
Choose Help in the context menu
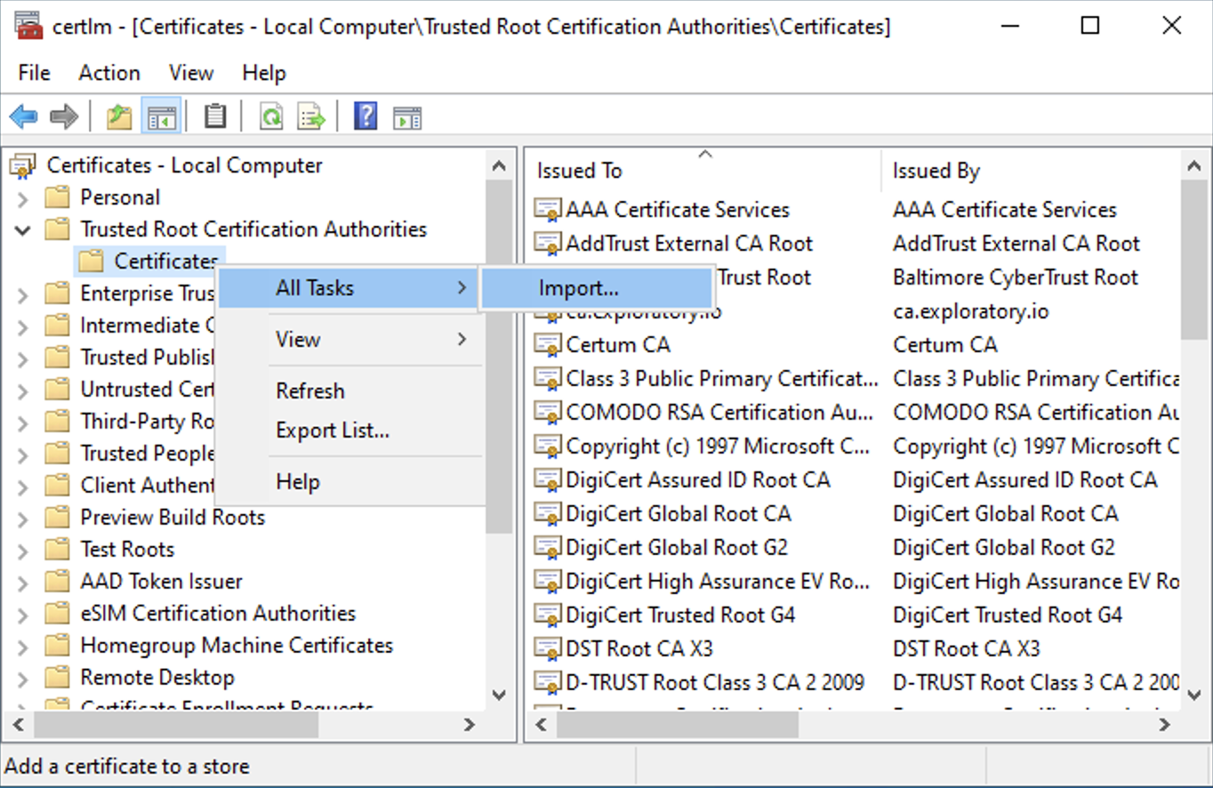349,482
